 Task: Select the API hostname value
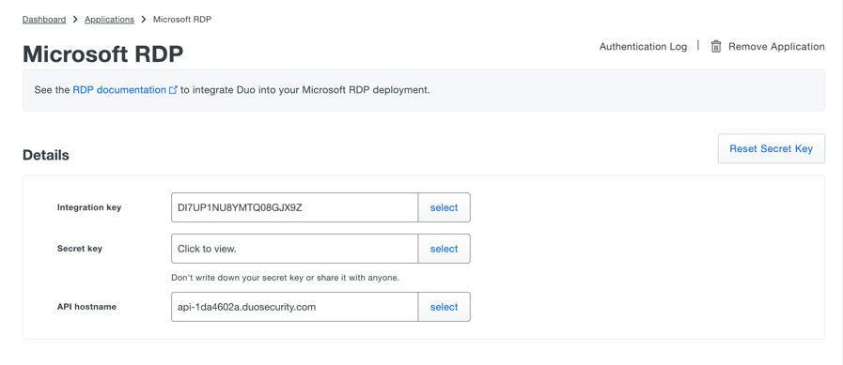tap(445, 307)
